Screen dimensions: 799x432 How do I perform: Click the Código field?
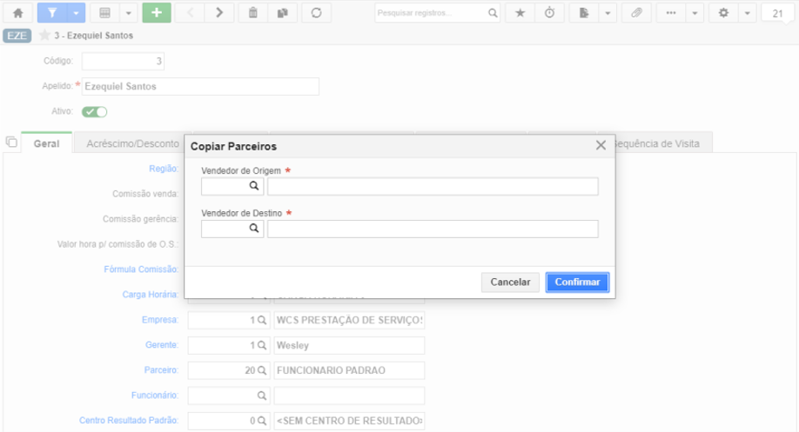point(123,61)
